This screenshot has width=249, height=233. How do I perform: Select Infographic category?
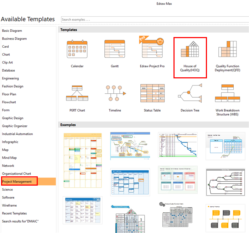10,142
